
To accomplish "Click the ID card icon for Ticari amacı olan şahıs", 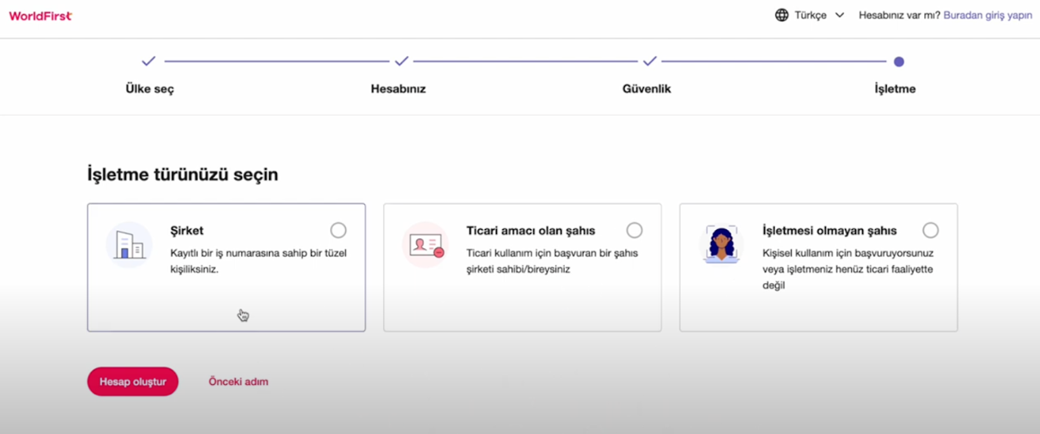I will click(426, 244).
